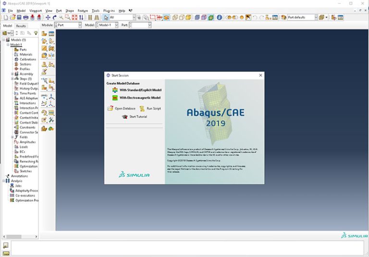Select the Rotate View tool
369x257 pixels.
click(x=55, y=17)
